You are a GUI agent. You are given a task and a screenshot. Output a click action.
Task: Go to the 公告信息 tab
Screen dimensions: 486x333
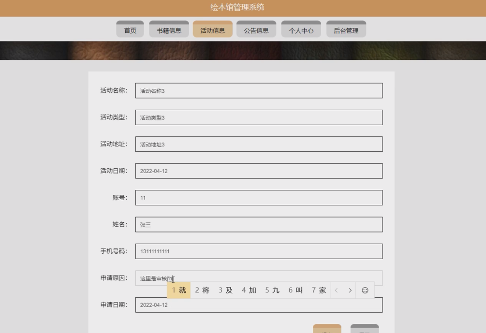coord(257,29)
